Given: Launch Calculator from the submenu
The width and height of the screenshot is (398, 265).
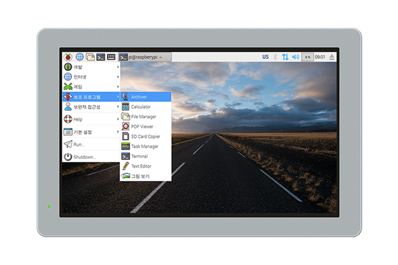Looking at the screenshot, I should tap(146, 107).
